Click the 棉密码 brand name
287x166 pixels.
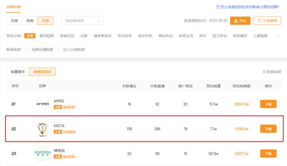tap(59, 151)
